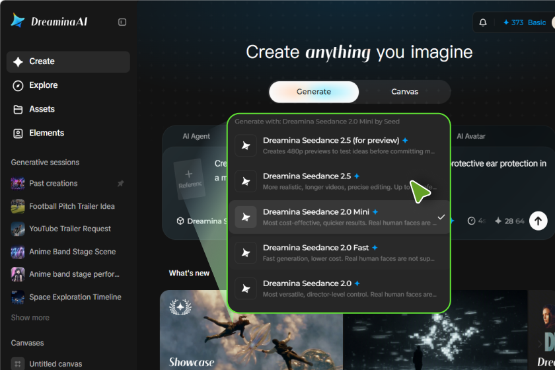Open Assets in sidebar
Image resolution: width=555 pixels, height=370 pixels.
pos(68,109)
